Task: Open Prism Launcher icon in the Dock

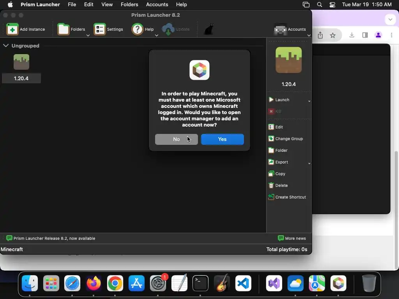Action: coord(338,283)
